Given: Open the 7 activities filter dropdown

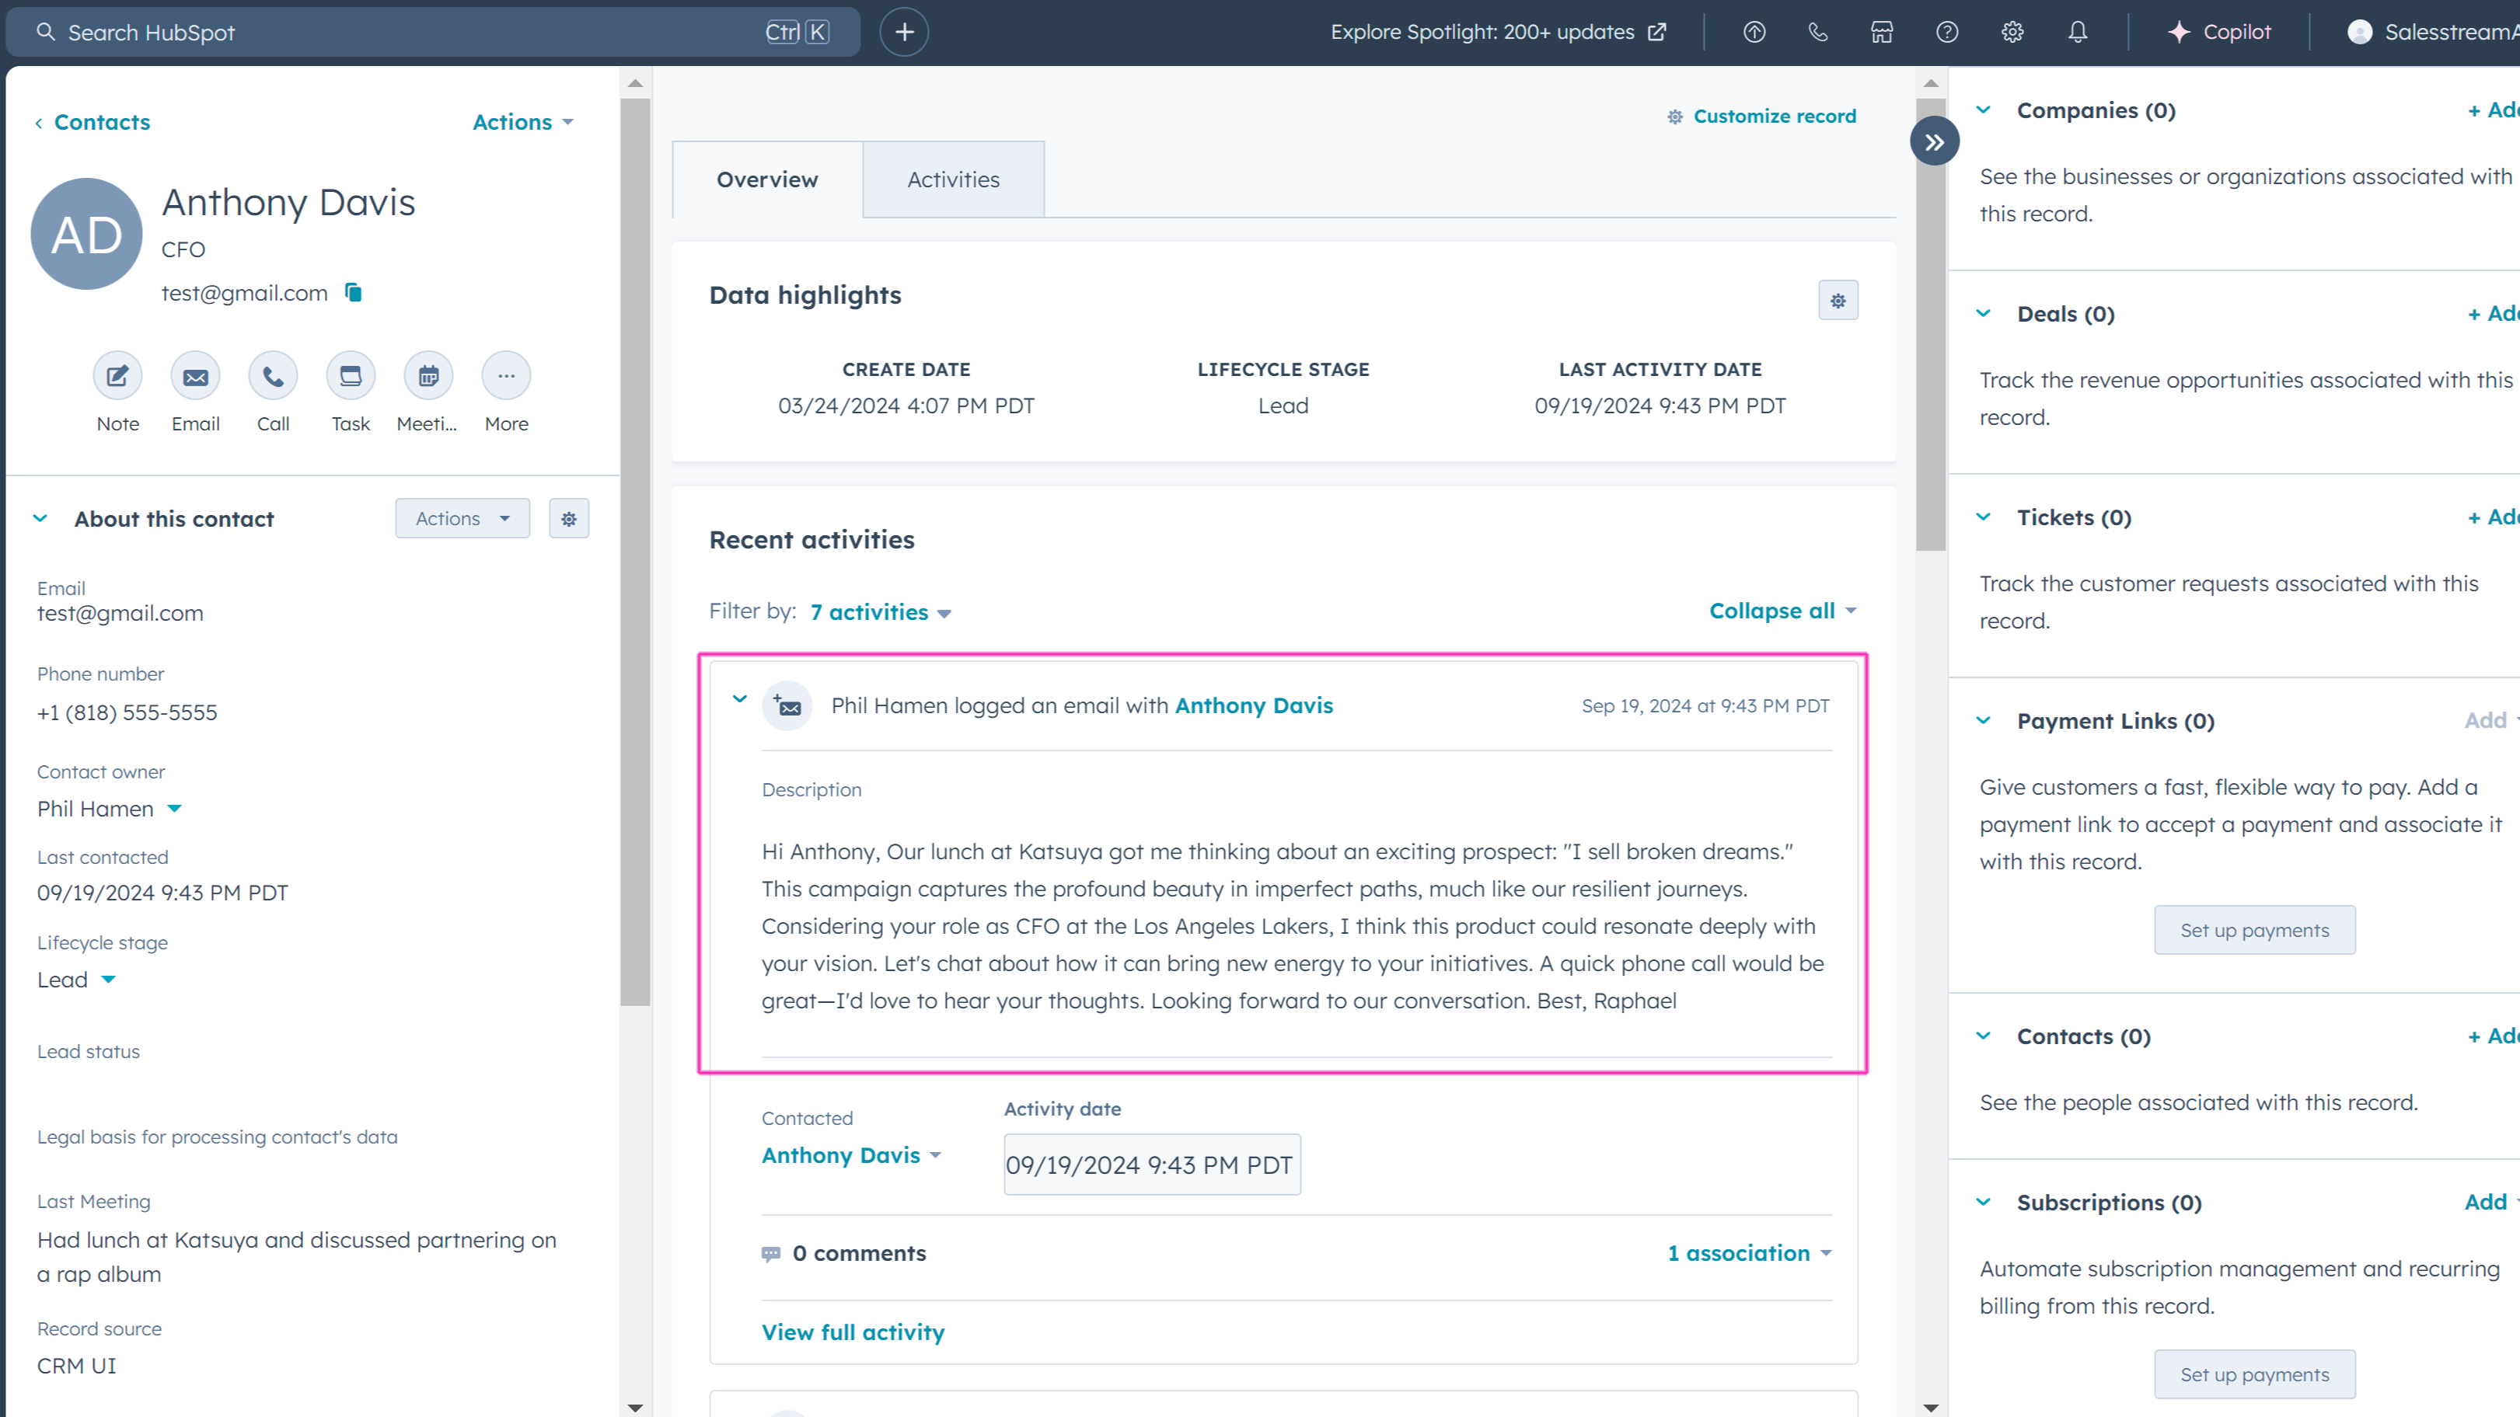Looking at the screenshot, I should tap(879, 612).
